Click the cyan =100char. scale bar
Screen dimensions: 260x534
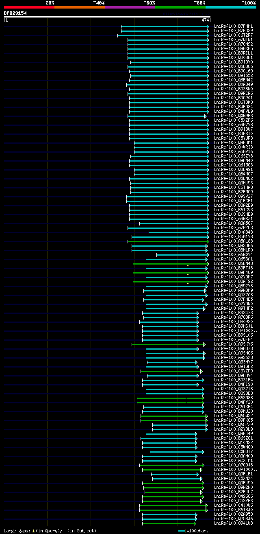pyautogui.click(x=182, y=531)
